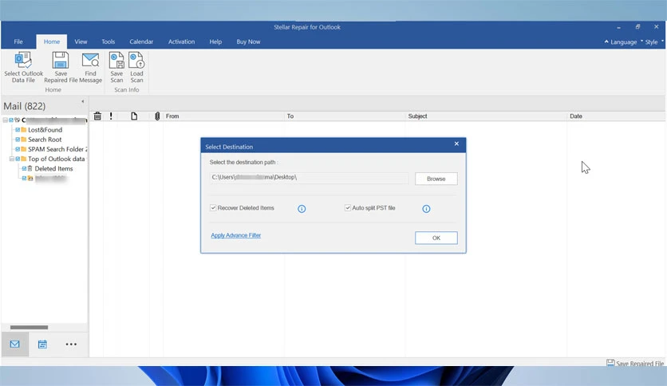Screen dimensions: 667x386
Task: Uncheck the Lost&Found folder checkbox
Action: click(x=18, y=130)
